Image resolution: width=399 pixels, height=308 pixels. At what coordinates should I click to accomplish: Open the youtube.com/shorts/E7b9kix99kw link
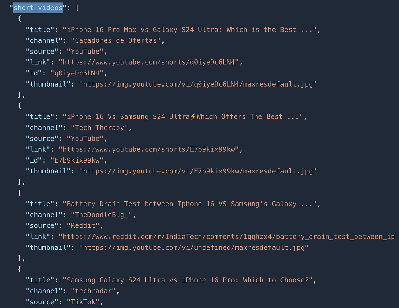point(149,149)
